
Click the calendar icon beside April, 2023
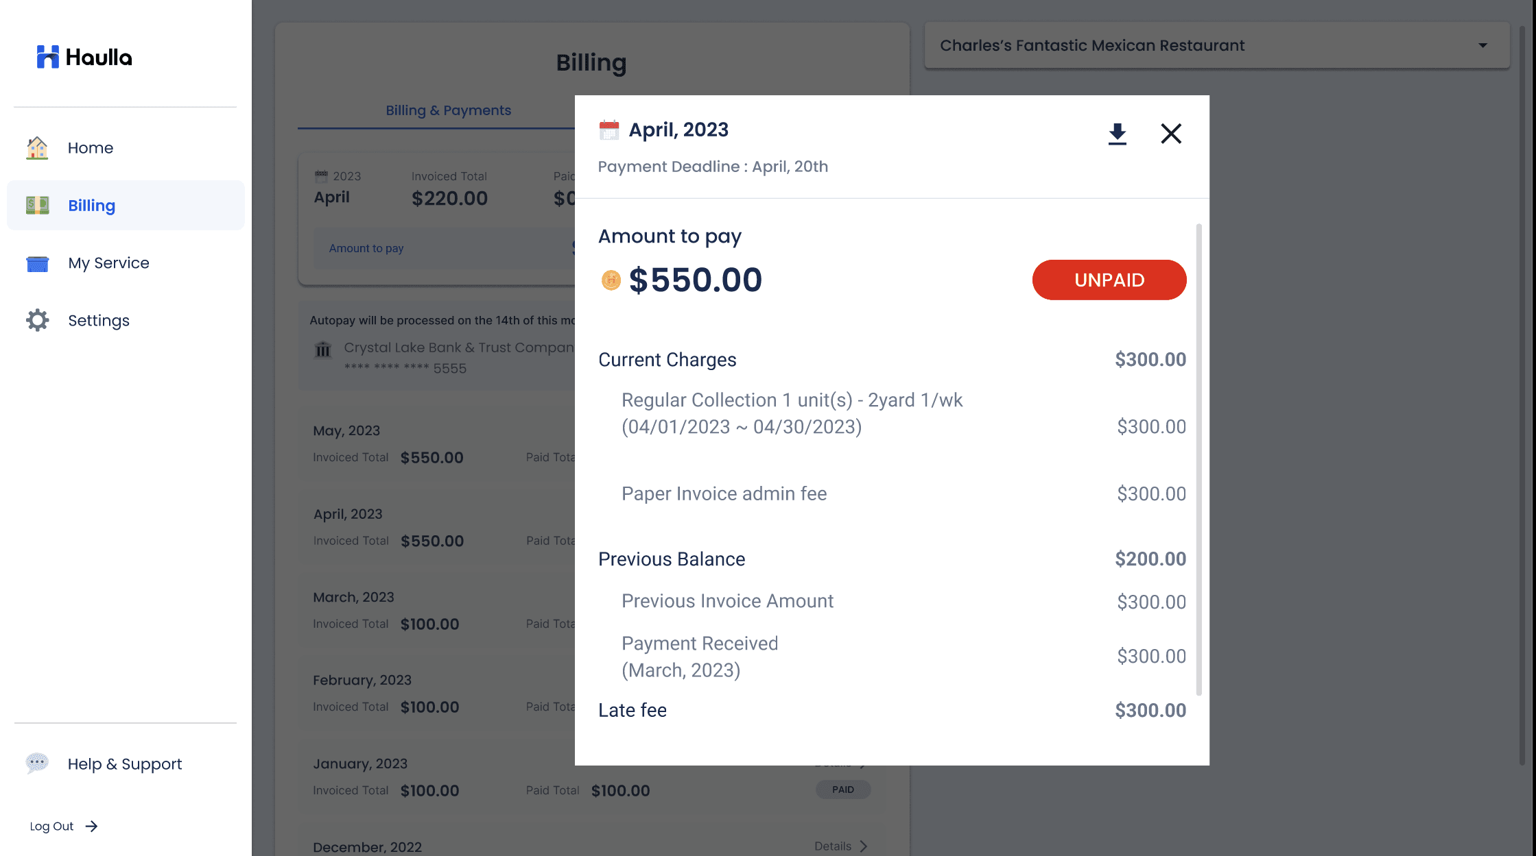(609, 130)
